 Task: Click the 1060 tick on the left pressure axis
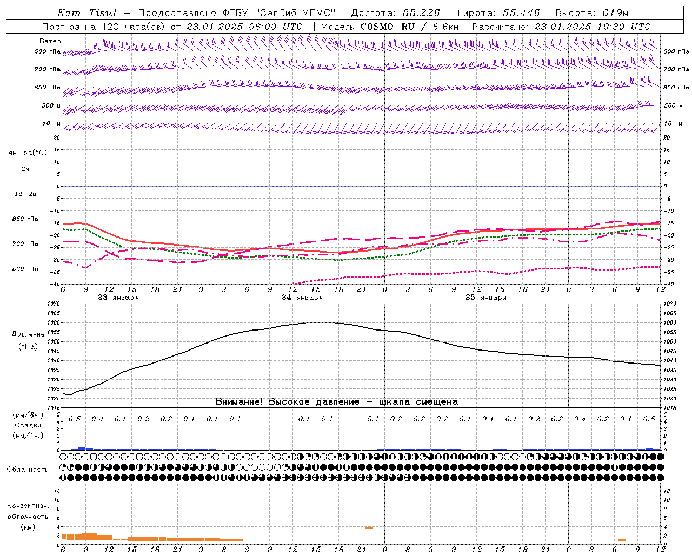53,323
